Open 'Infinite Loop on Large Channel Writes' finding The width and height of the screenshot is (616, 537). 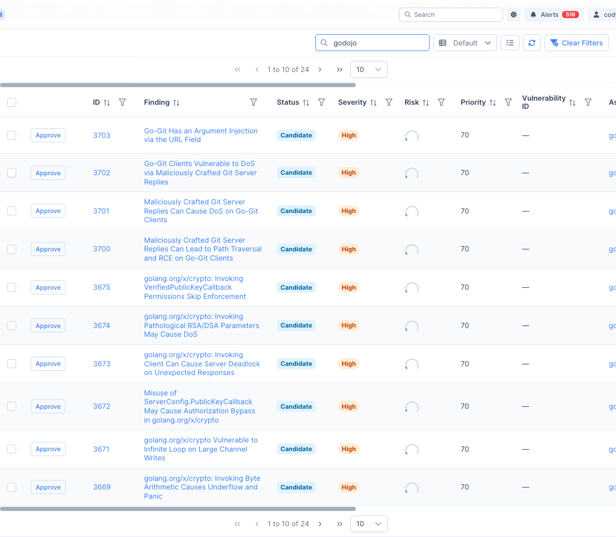(201, 449)
